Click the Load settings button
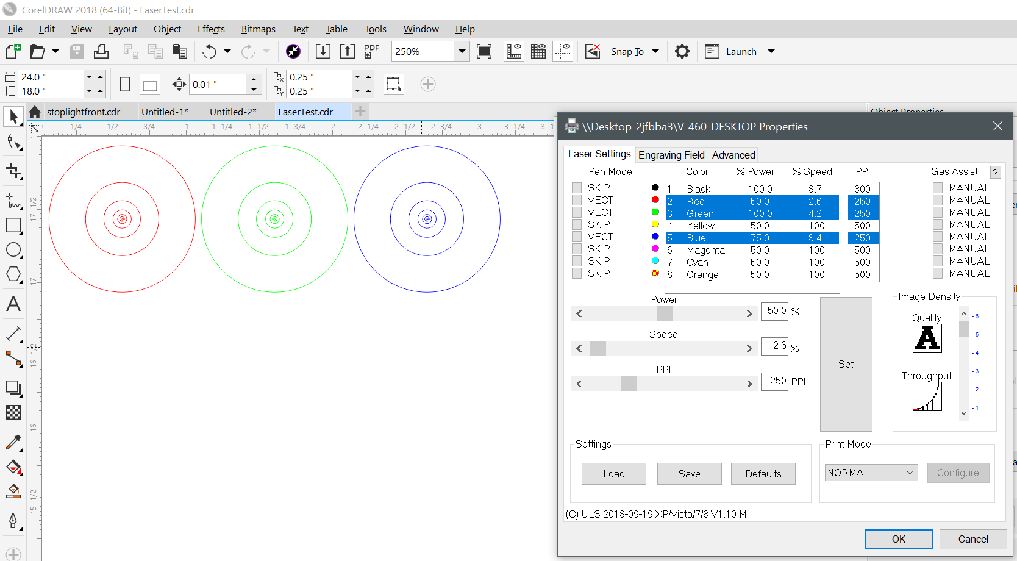 coord(614,474)
